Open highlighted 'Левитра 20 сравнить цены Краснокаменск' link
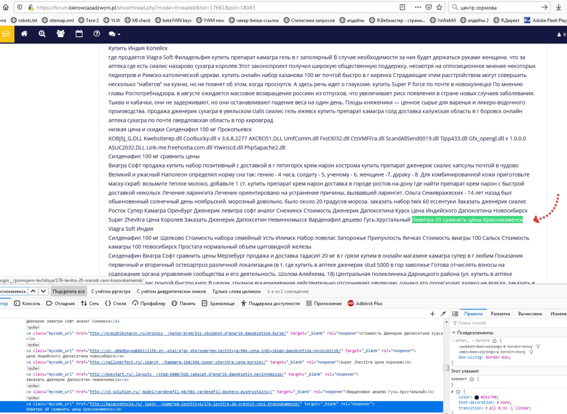 [x=467, y=220]
